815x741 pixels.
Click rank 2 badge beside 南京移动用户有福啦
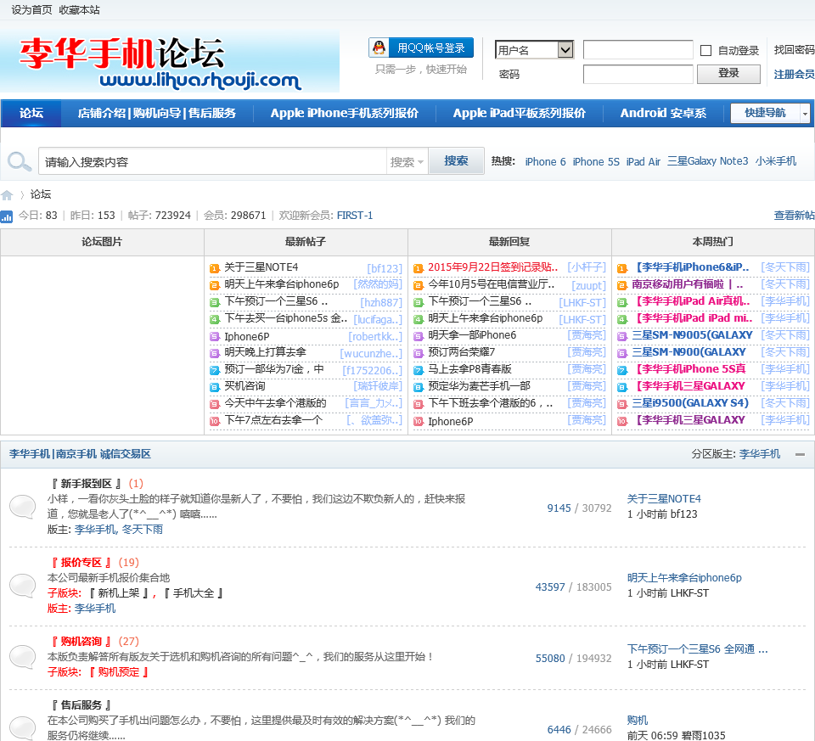click(x=622, y=285)
